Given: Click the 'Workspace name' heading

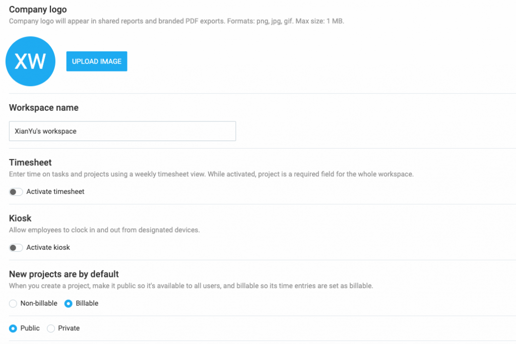Looking at the screenshot, I should pyautogui.click(x=44, y=108).
